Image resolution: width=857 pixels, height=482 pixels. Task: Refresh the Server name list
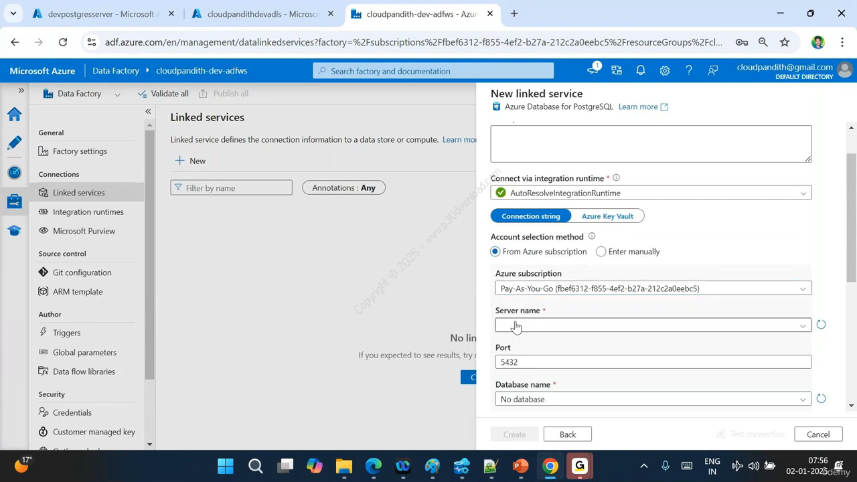821,325
